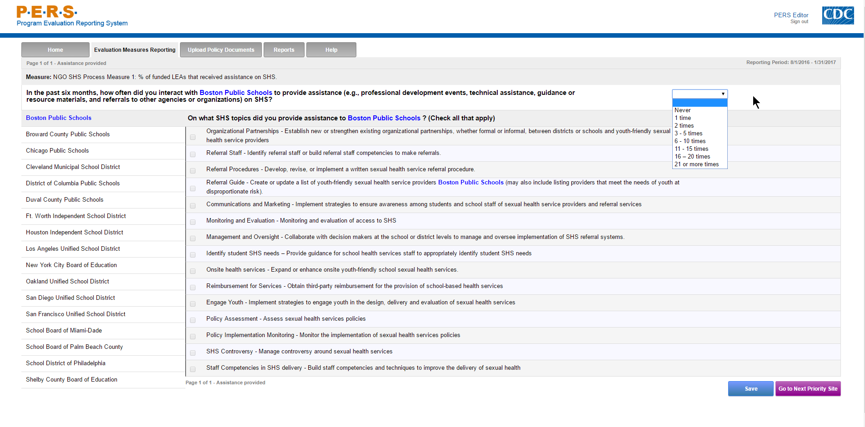The height and width of the screenshot is (427, 865).
Task: Pick '11 - 15 times' option
Action: pos(700,149)
